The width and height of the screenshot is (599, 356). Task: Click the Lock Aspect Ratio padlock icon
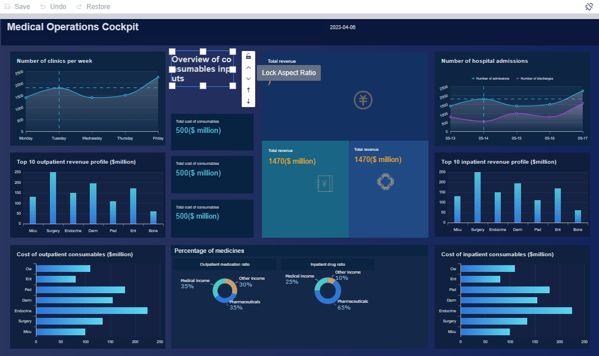(x=248, y=57)
